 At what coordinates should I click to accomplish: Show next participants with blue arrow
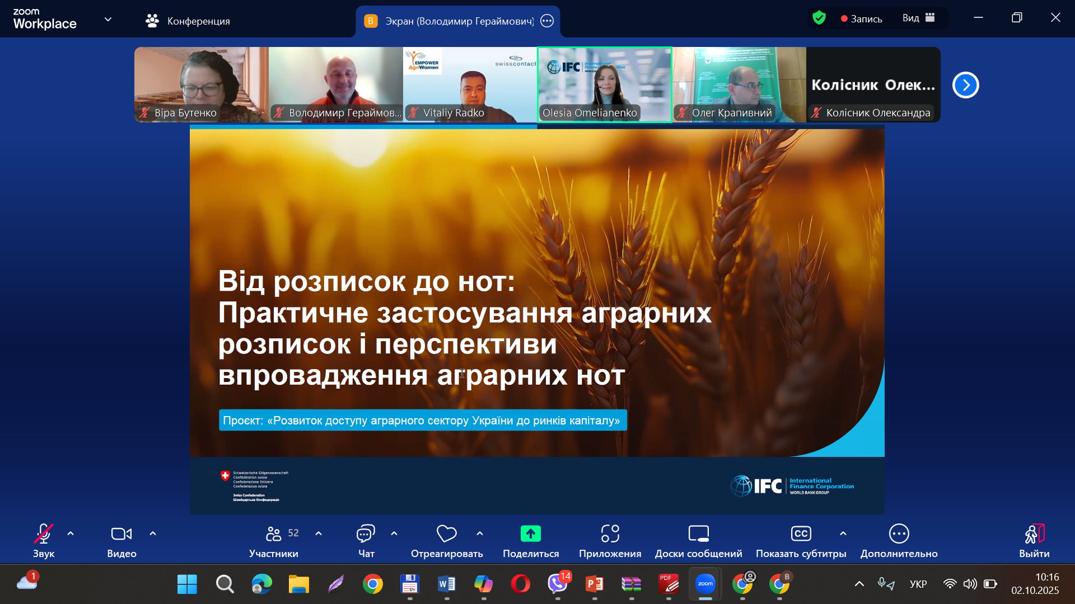965,85
